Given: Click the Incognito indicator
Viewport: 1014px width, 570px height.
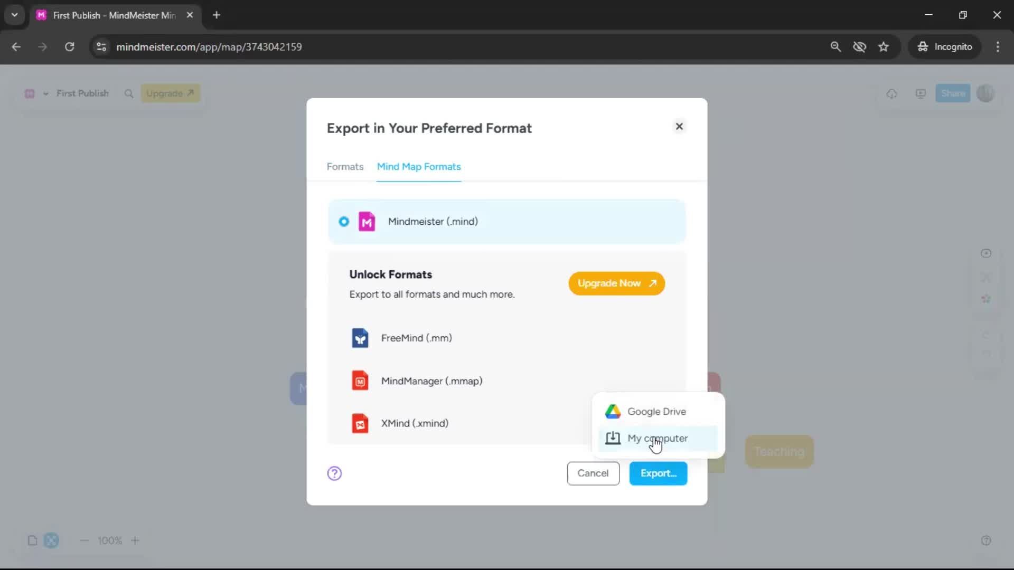Looking at the screenshot, I should tap(944, 47).
